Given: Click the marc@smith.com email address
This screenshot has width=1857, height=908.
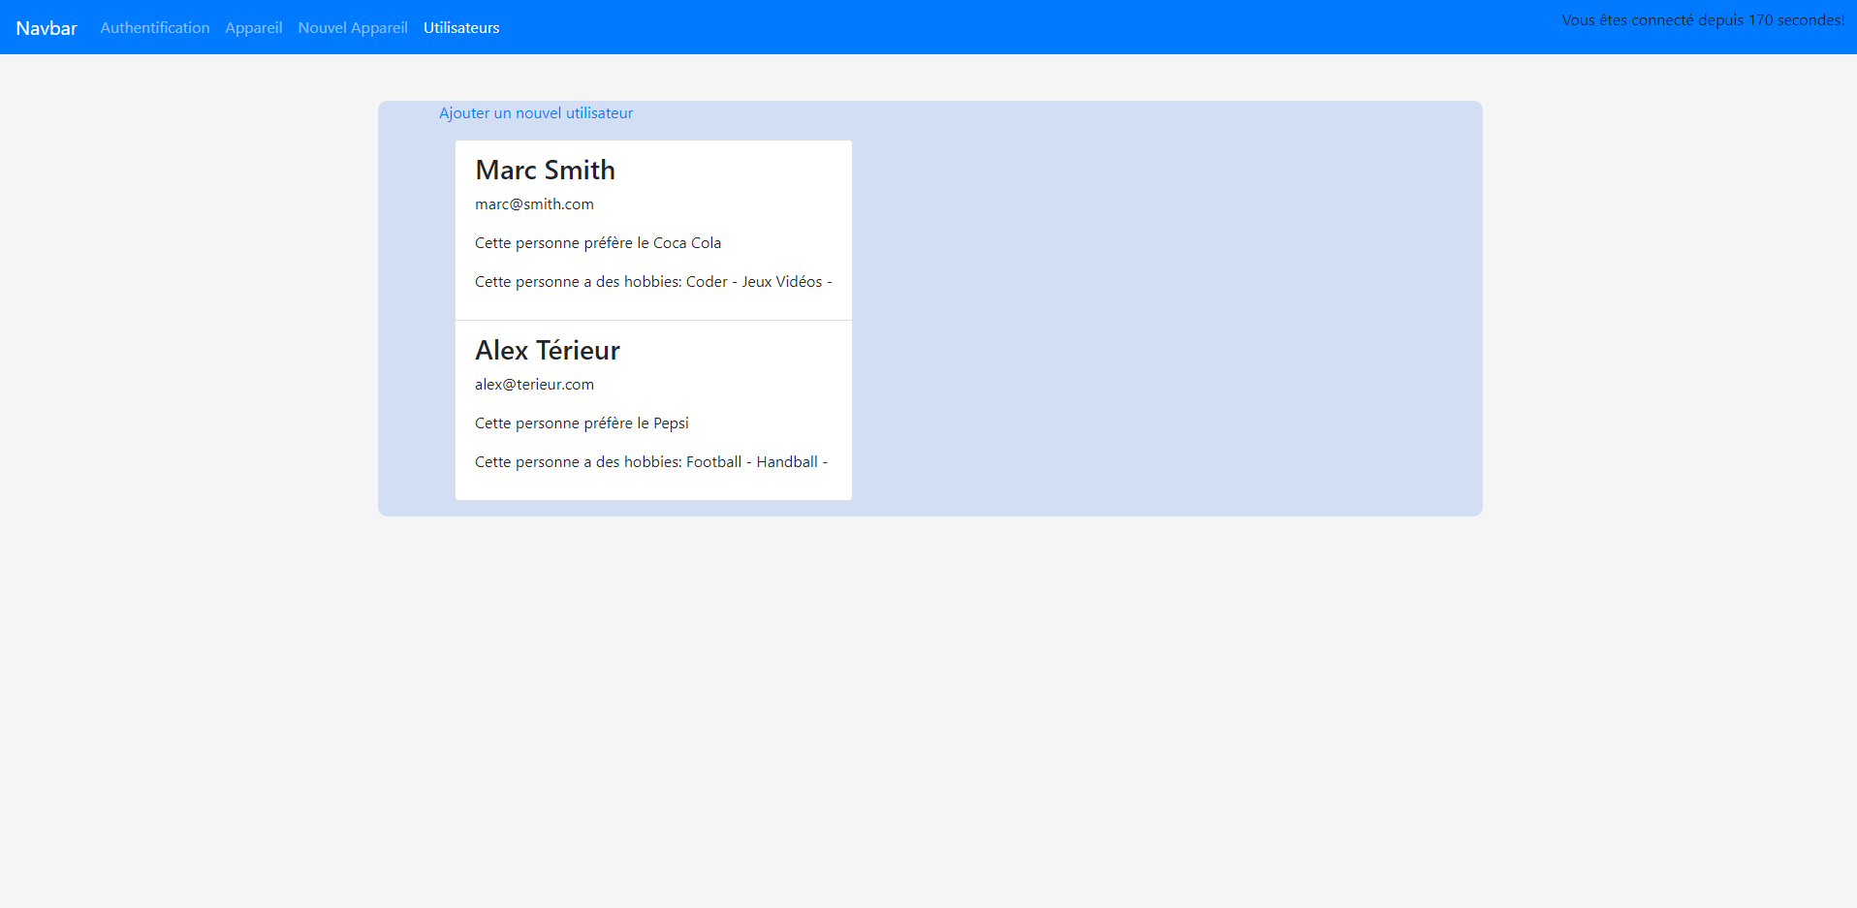Looking at the screenshot, I should pyautogui.click(x=534, y=204).
